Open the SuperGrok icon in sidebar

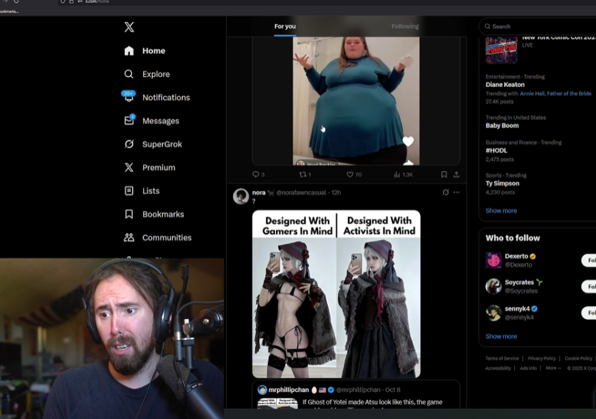(x=129, y=144)
